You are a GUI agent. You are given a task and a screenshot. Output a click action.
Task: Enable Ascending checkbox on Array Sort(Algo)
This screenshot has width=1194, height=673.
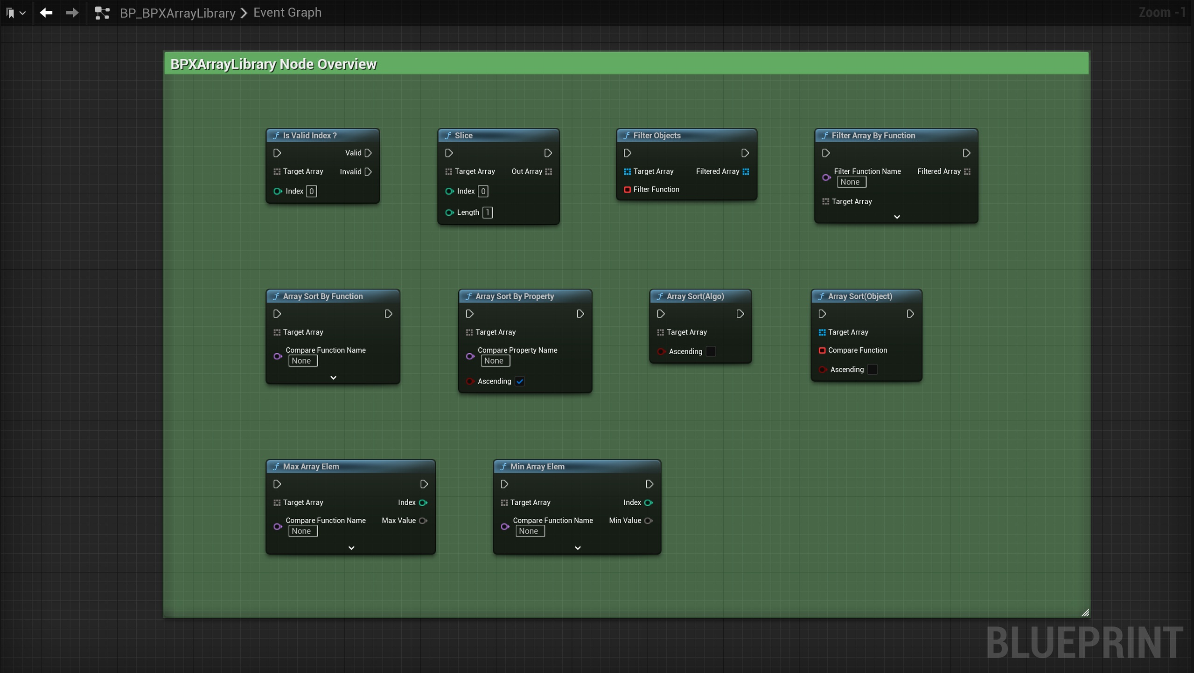click(x=711, y=351)
